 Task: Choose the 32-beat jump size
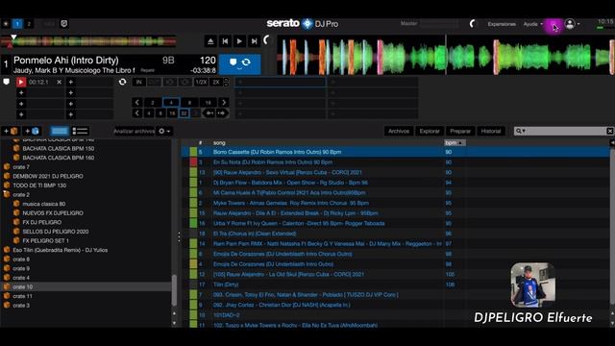tap(184, 113)
